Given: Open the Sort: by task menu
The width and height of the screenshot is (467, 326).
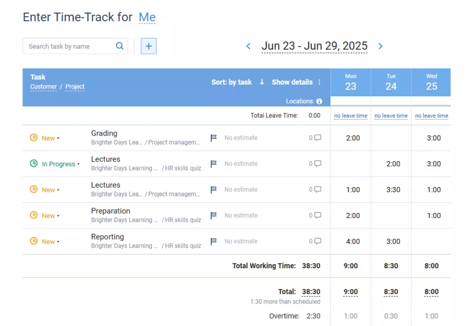Looking at the screenshot, I should 231,82.
